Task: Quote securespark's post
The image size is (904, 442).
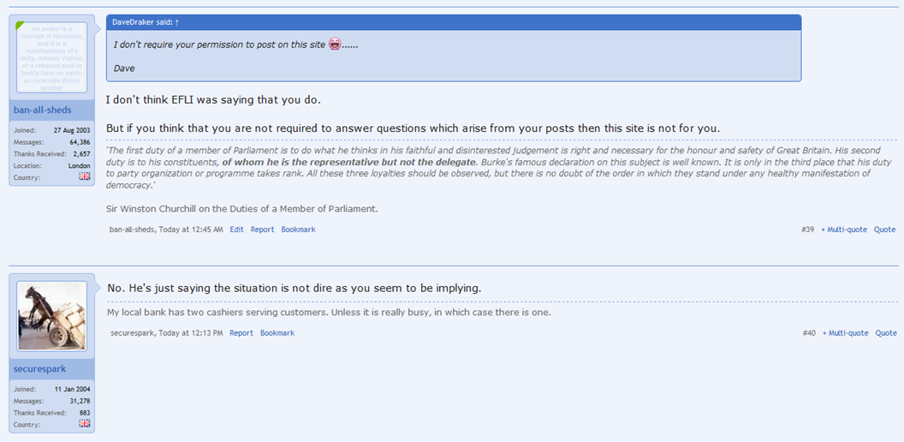Action: tap(885, 332)
